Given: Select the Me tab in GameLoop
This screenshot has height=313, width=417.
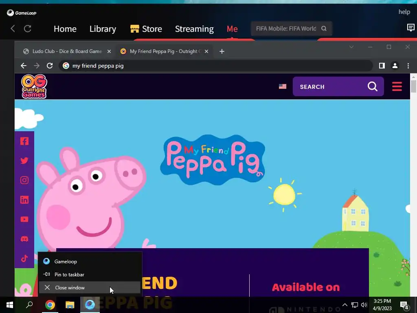Looking at the screenshot, I should click(232, 29).
